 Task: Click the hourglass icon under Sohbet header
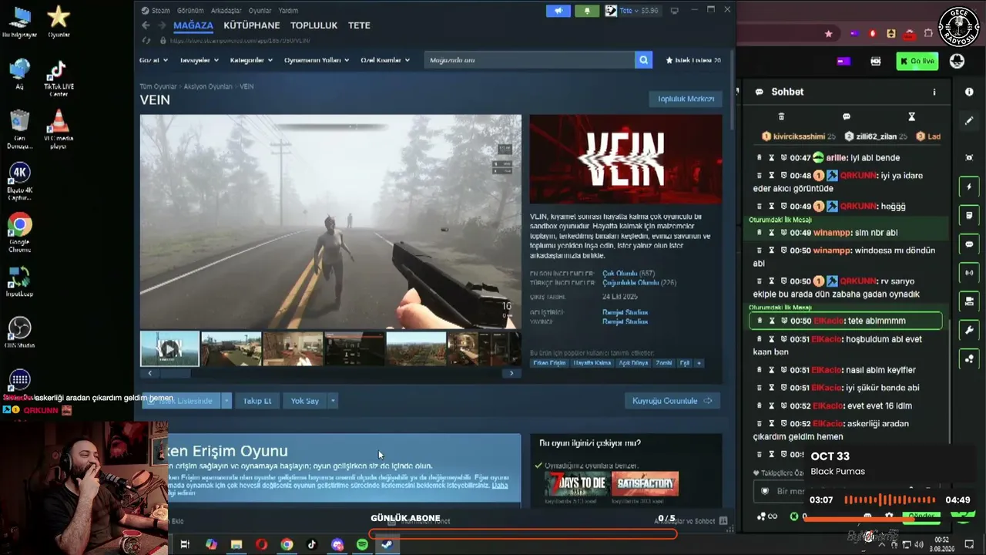click(x=911, y=116)
